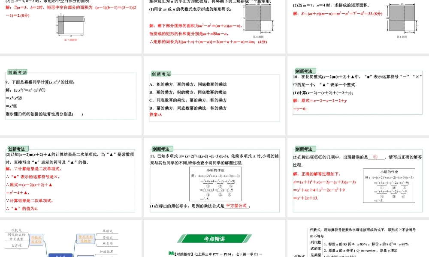429x257 pixels.
Task: Click the blue central node of the mind map
Action: tap(60, 255)
